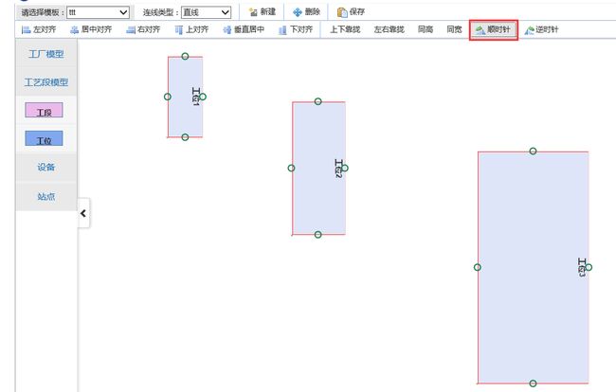Click the 居中对齐 center-align toolbar button
The width and height of the screenshot is (616, 392).
91,29
